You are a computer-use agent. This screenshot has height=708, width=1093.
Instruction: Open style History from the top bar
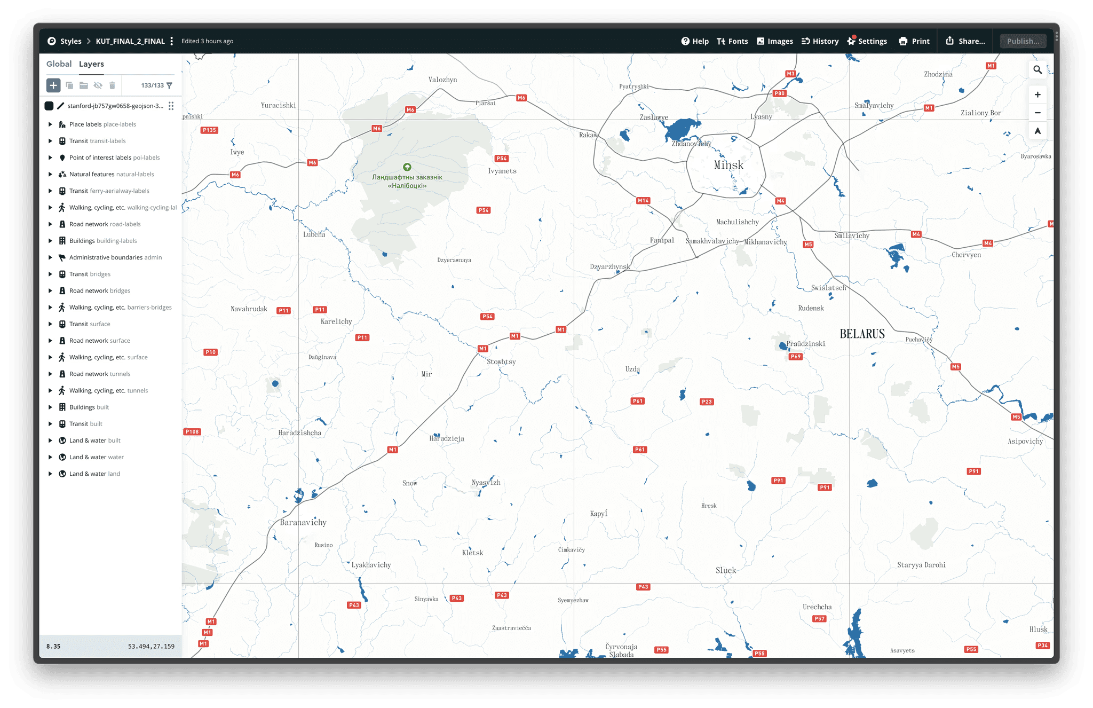[820, 41]
